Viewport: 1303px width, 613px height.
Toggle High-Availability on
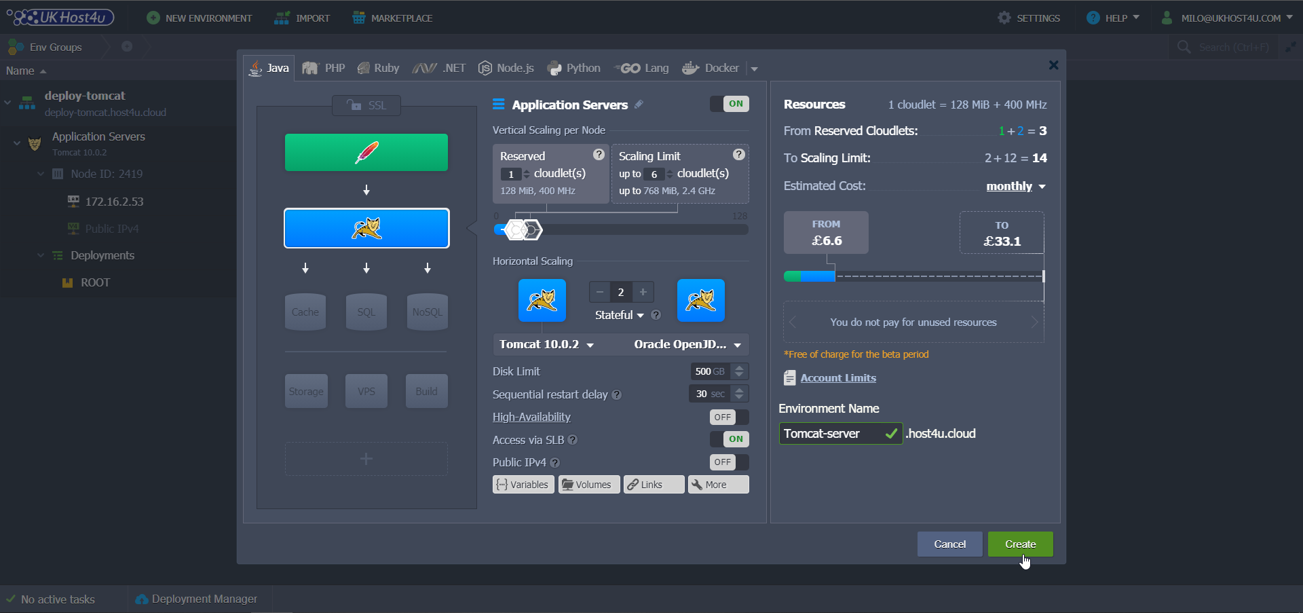click(728, 417)
